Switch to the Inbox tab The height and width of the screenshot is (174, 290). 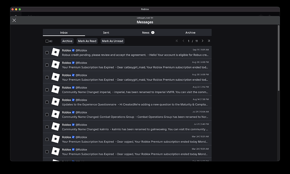click(x=64, y=32)
